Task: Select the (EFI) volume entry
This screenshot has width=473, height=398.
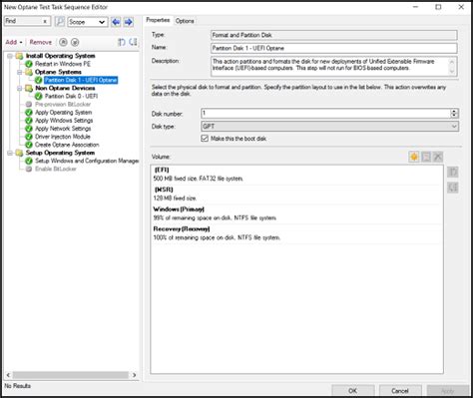Action: pyautogui.click(x=296, y=175)
